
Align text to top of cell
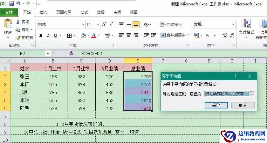tap(121, 24)
